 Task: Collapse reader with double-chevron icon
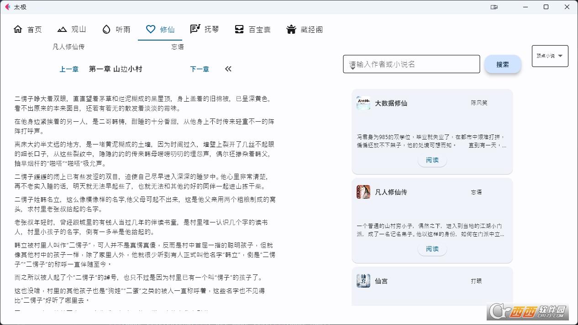tap(228, 69)
